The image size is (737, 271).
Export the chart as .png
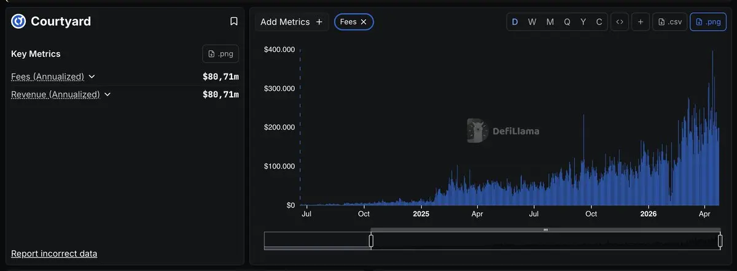click(x=708, y=22)
